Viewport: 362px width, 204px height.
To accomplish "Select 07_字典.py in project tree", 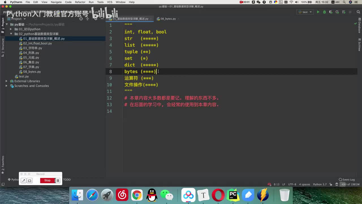I will click(31, 67).
